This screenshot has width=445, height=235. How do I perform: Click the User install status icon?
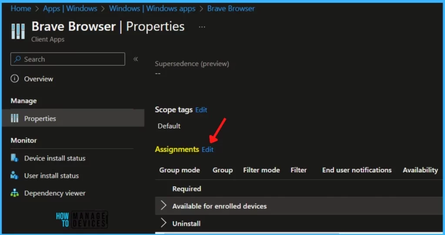pos(14,175)
